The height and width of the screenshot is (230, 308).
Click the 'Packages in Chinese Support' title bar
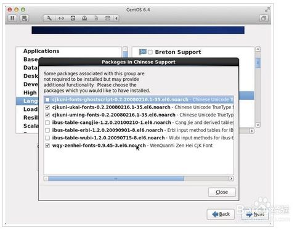click(x=139, y=62)
